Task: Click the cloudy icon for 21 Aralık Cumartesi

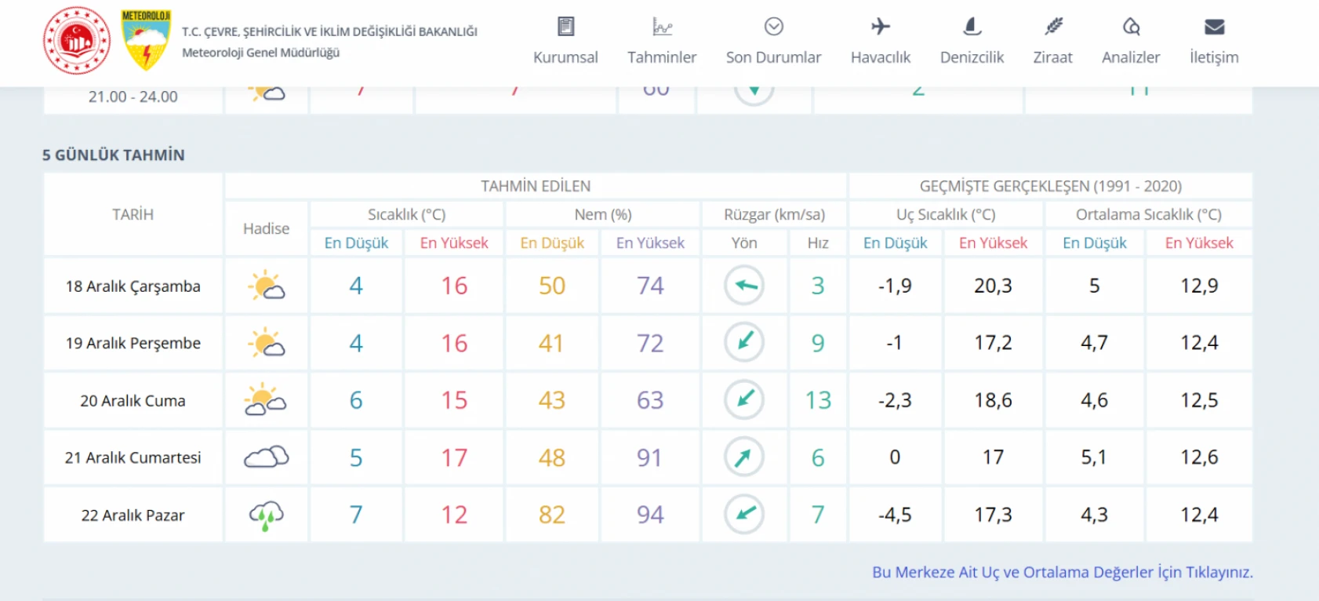Action: pyautogui.click(x=266, y=457)
